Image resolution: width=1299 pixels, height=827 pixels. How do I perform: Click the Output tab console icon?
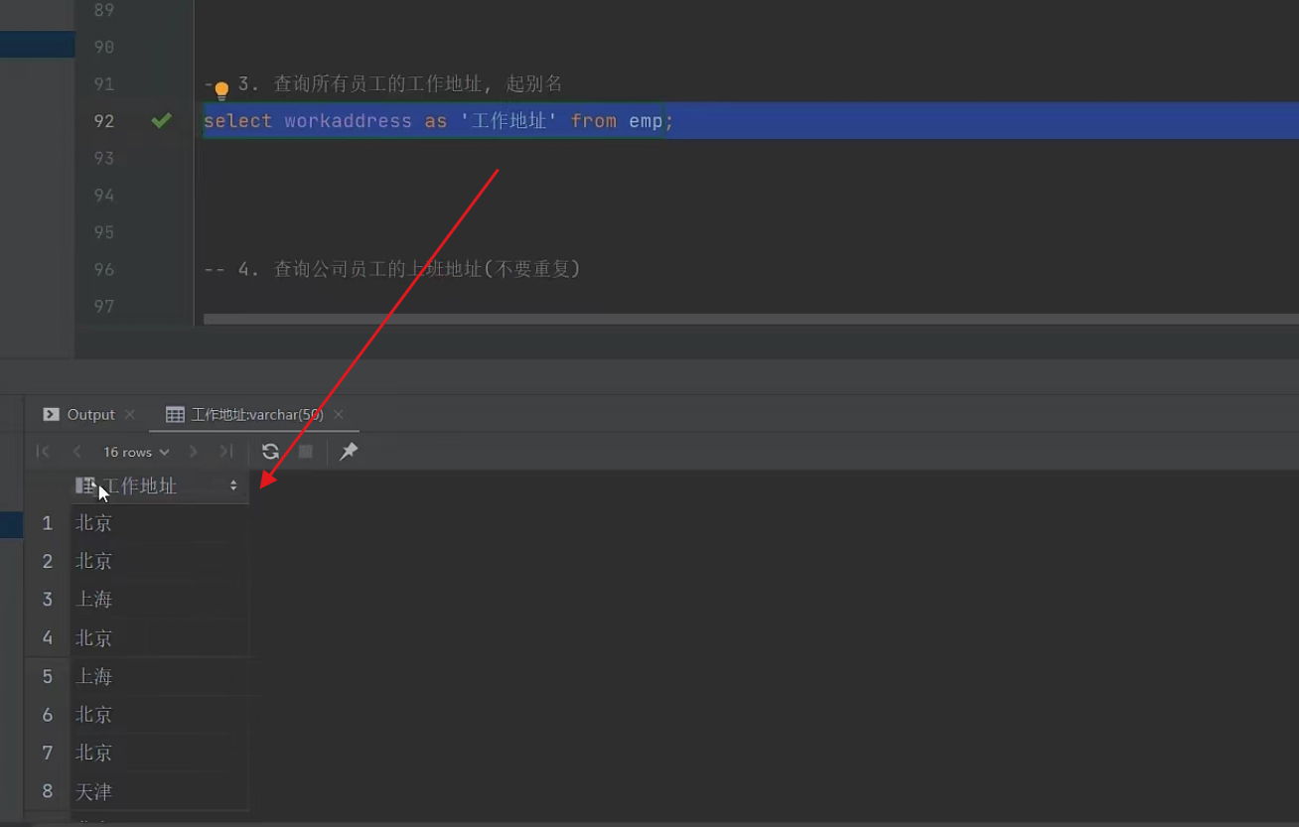pos(51,414)
